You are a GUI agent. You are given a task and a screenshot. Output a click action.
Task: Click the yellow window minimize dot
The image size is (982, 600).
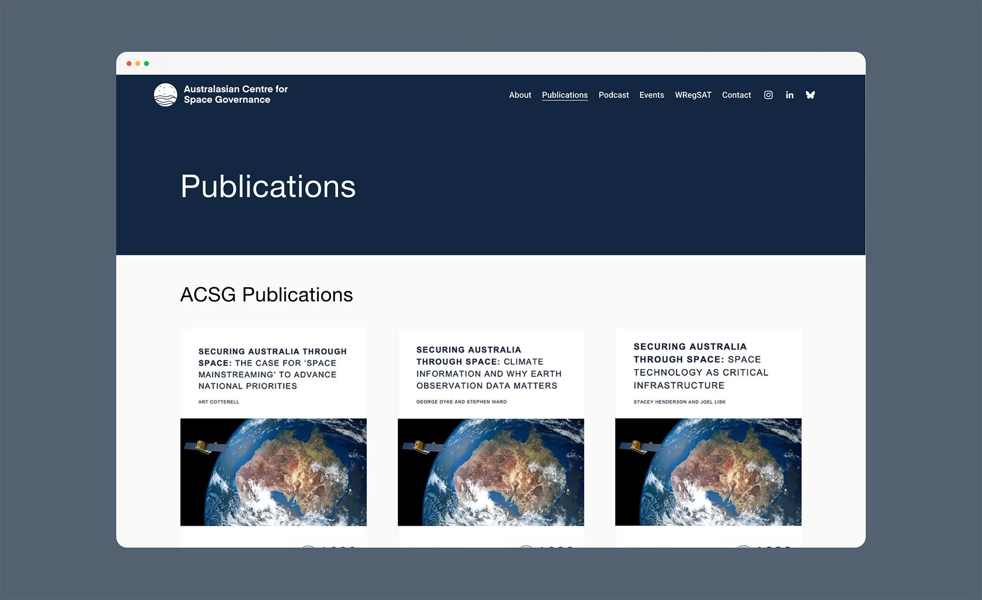tap(138, 63)
